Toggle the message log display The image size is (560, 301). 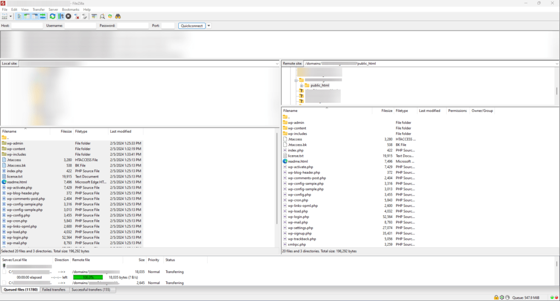coord(19,16)
